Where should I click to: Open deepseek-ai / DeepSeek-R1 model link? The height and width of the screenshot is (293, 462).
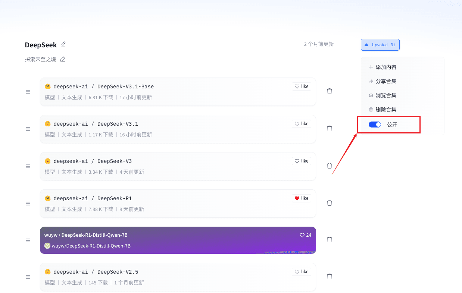click(x=93, y=198)
